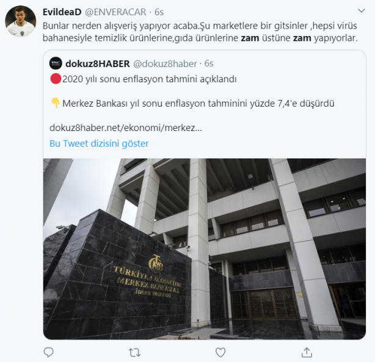The image size is (375, 362).
Task: Open the Merkez Bankası building photo
Action: 205,249
